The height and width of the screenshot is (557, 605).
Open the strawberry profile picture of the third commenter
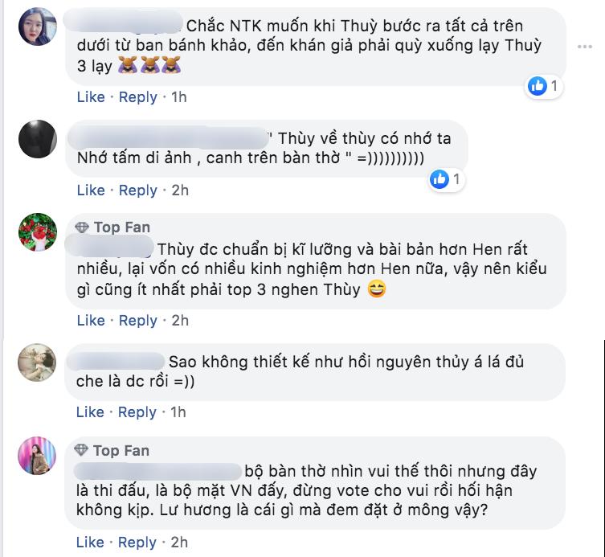point(38,232)
